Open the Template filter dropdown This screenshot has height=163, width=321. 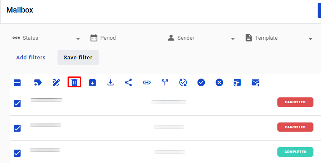pyautogui.click(x=279, y=38)
